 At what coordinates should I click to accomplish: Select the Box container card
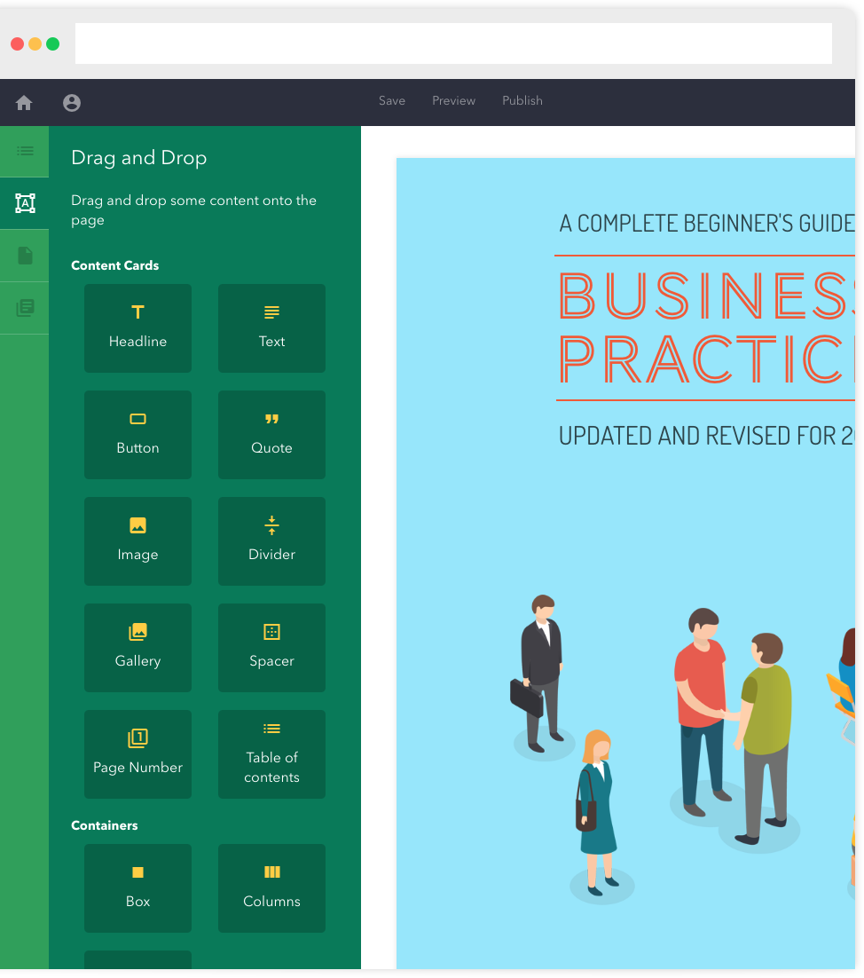click(137, 887)
